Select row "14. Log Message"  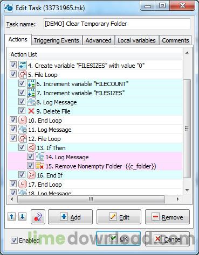[95, 157]
